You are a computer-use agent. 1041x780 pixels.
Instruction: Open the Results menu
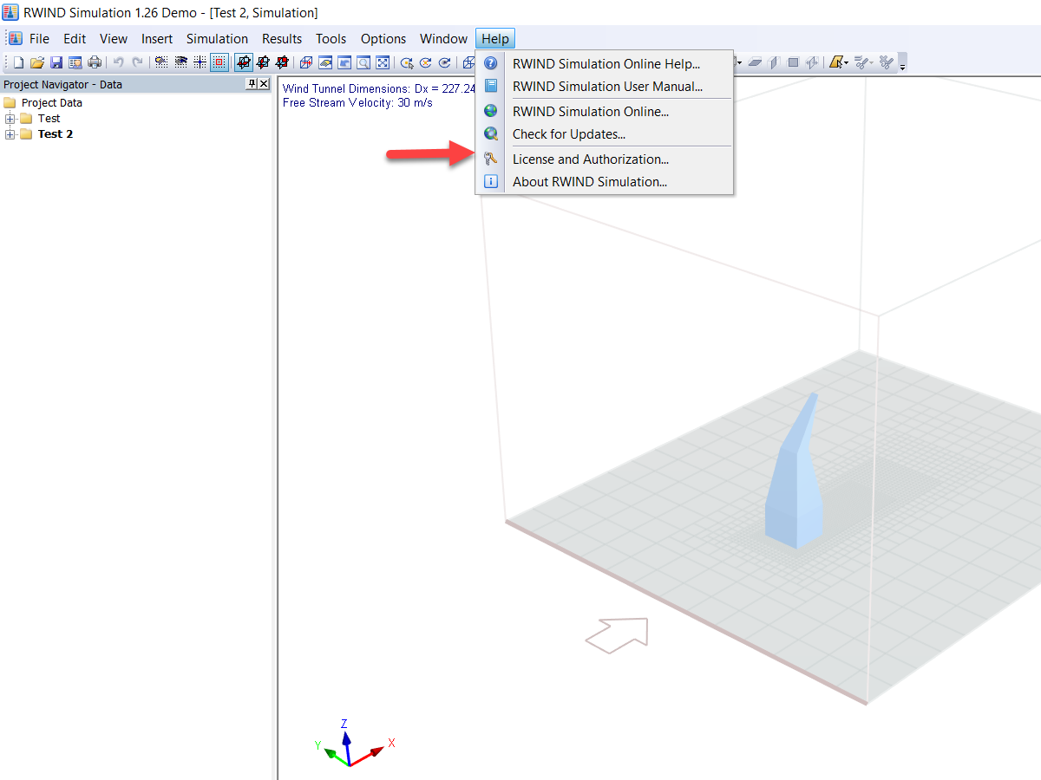pos(282,38)
